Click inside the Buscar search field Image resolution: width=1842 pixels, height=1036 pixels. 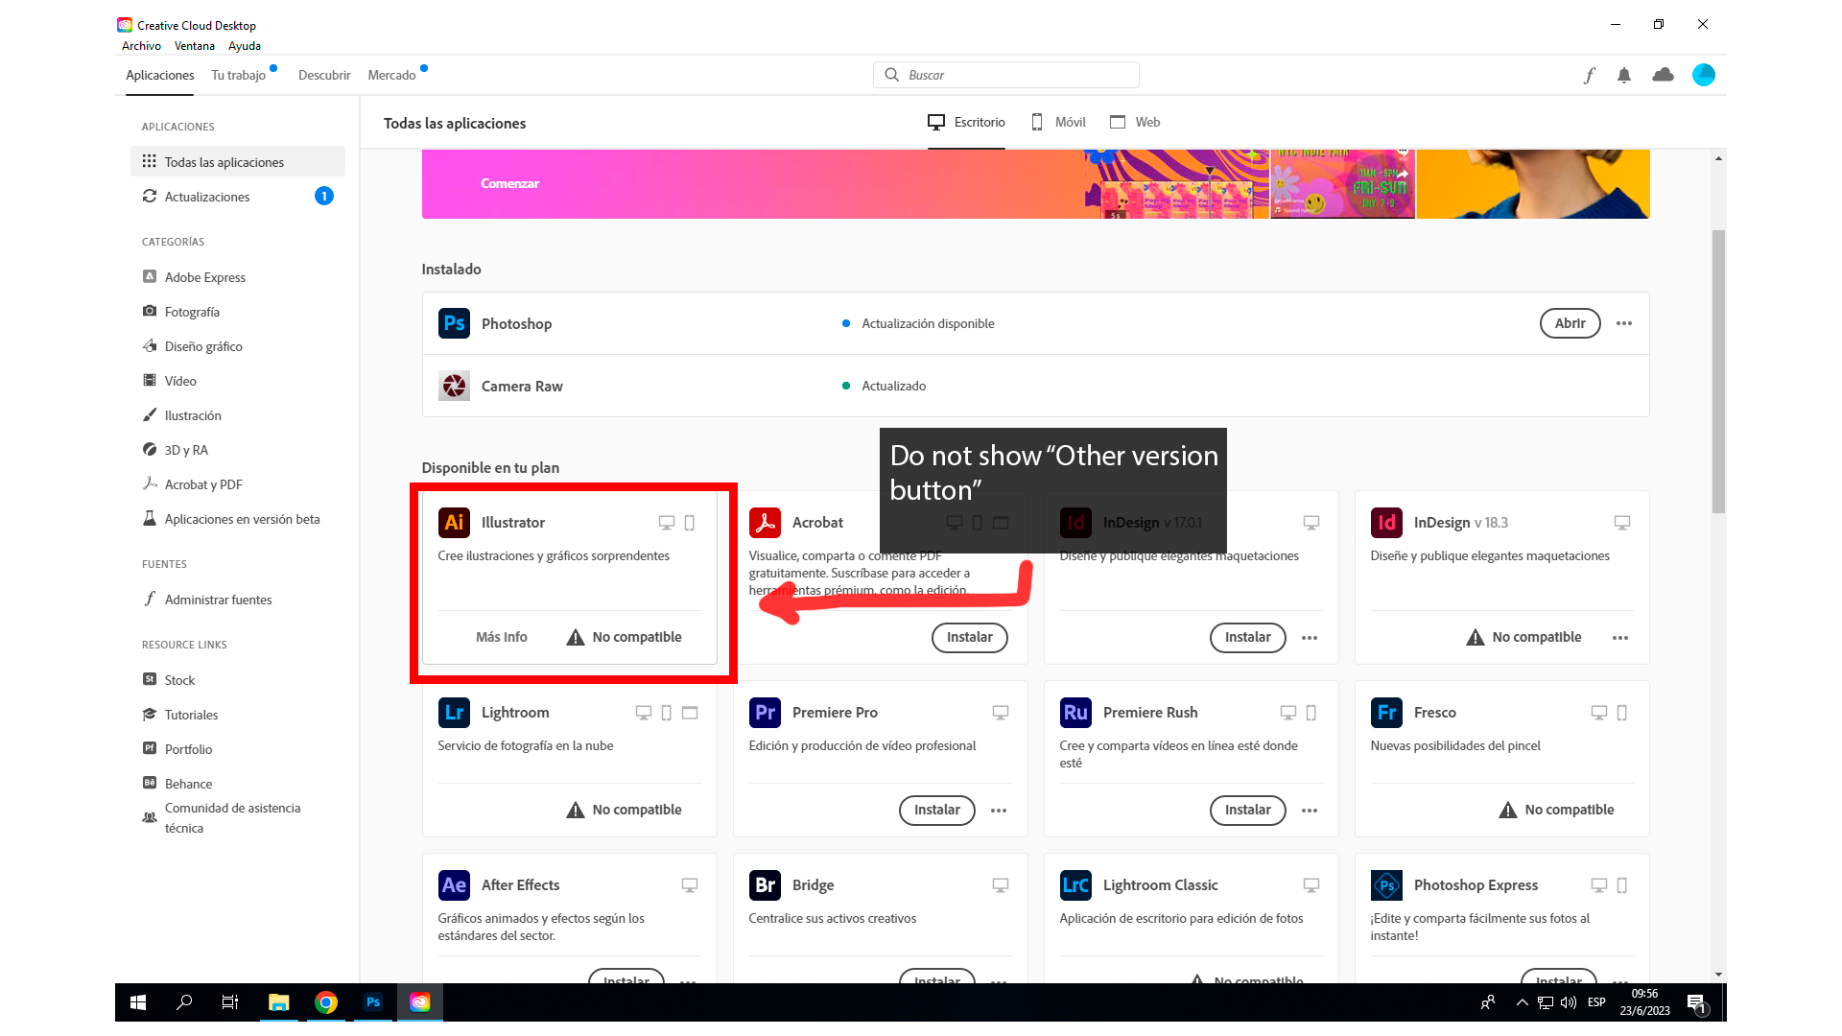pos(1005,75)
